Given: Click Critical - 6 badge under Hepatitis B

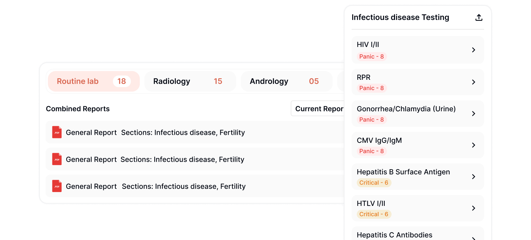Looking at the screenshot, I should [x=373, y=183].
